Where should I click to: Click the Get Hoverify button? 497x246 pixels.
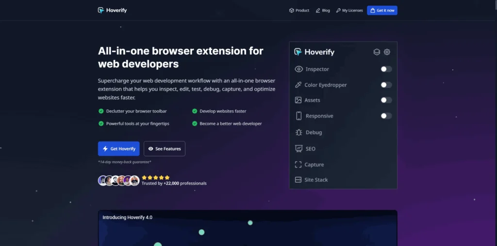pos(118,149)
